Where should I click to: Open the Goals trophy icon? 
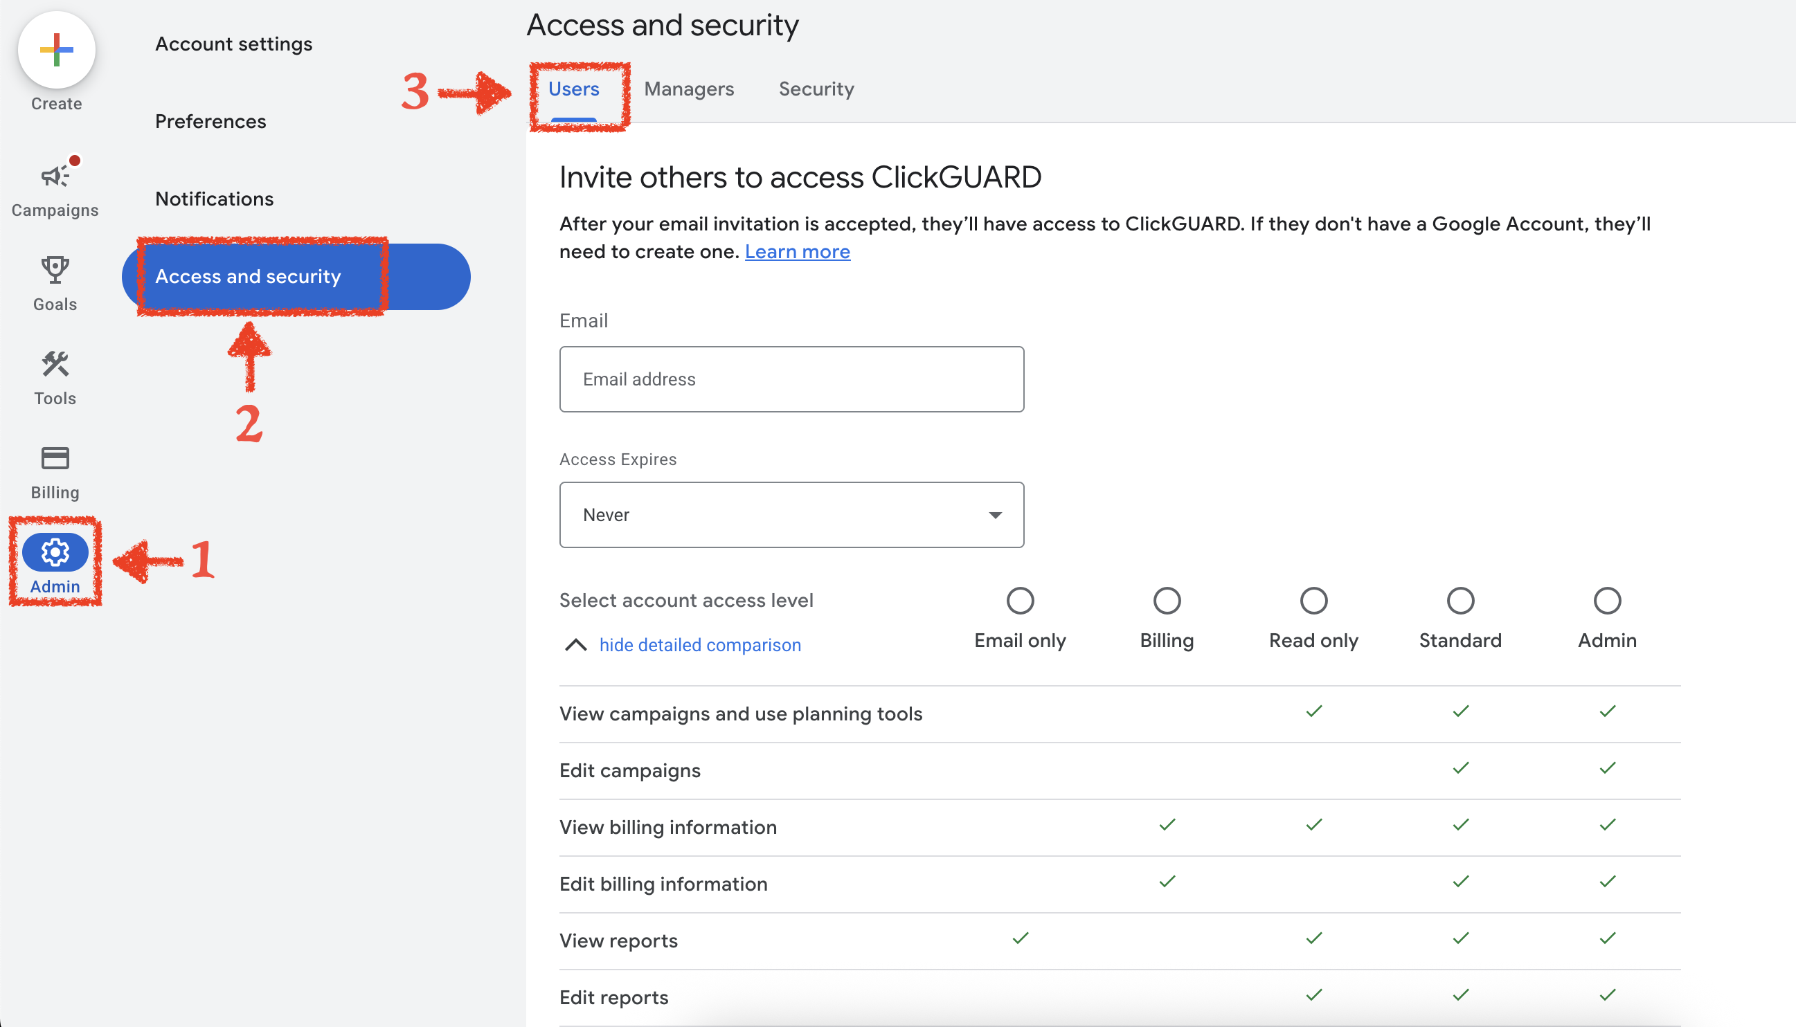click(55, 270)
